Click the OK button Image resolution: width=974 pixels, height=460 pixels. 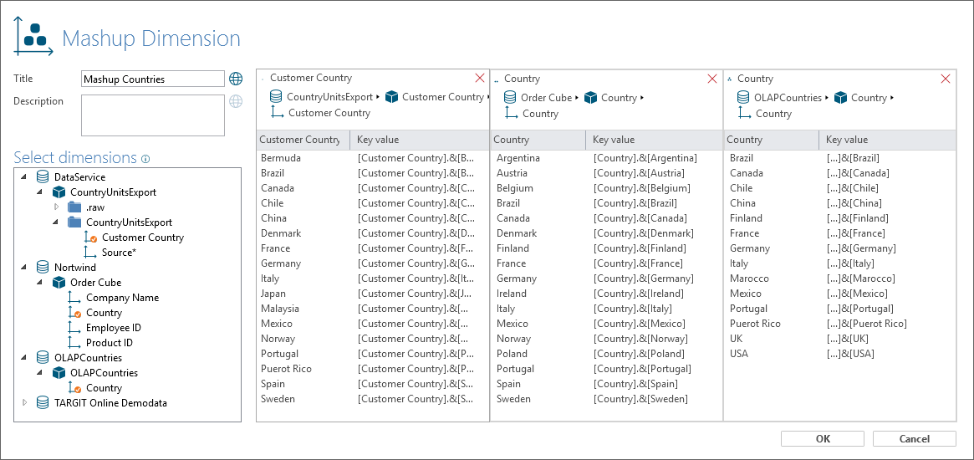point(823,439)
